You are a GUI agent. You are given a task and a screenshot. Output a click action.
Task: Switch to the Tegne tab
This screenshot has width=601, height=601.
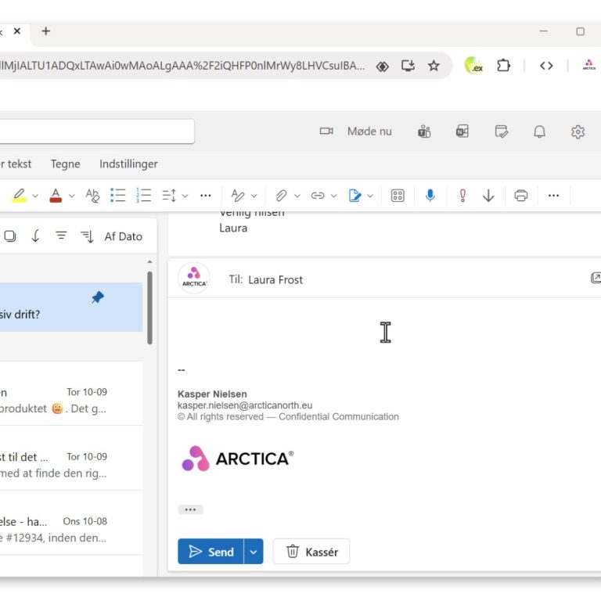click(x=66, y=164)
